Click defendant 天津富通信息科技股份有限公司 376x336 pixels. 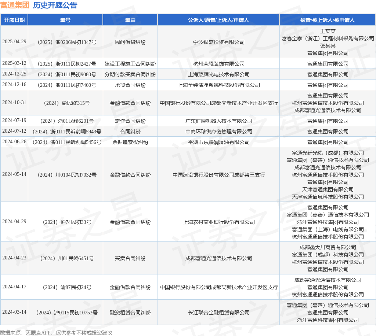click(328, 197)
